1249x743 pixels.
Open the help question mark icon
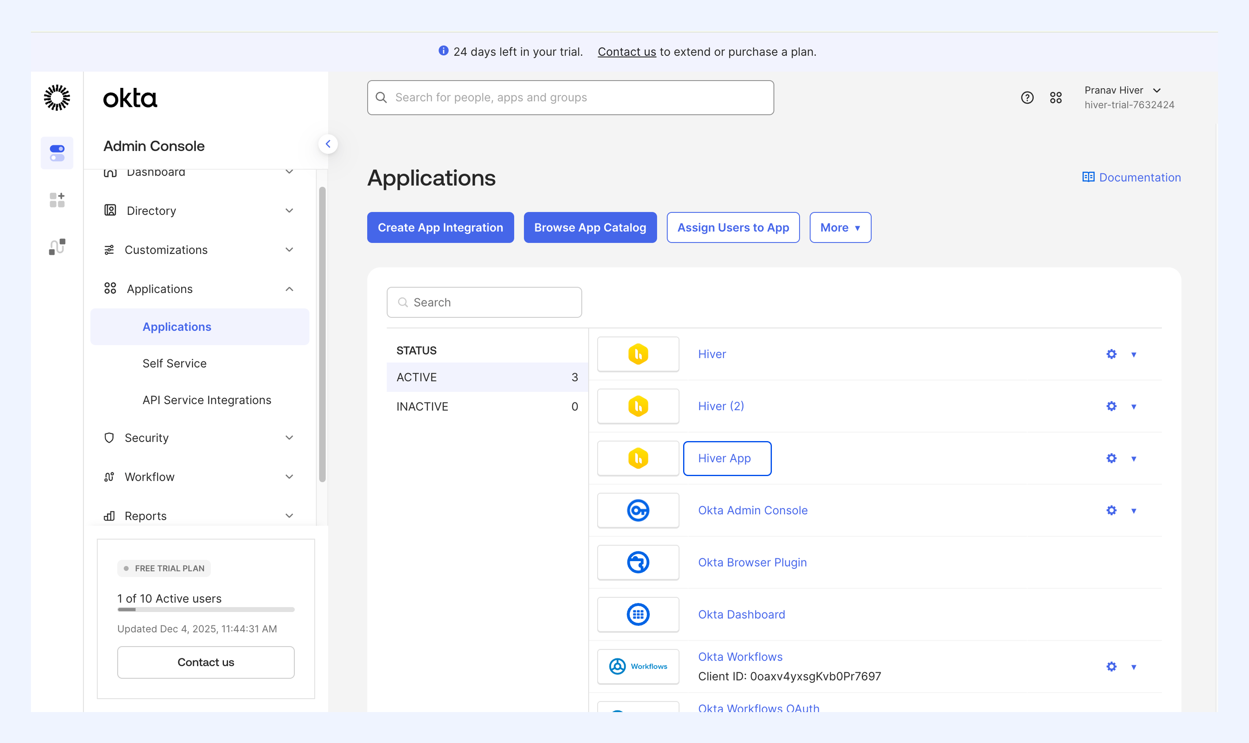point(1027,98)
